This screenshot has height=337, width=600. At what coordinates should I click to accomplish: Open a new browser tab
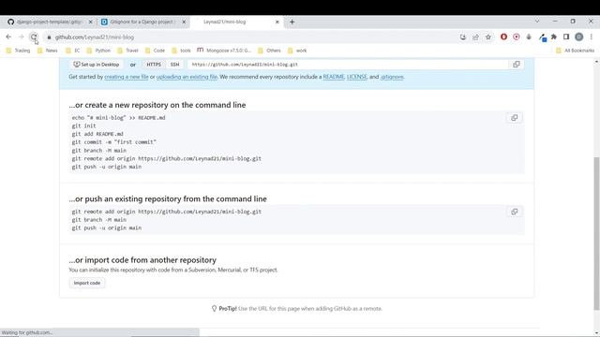(x=292, y=22)
